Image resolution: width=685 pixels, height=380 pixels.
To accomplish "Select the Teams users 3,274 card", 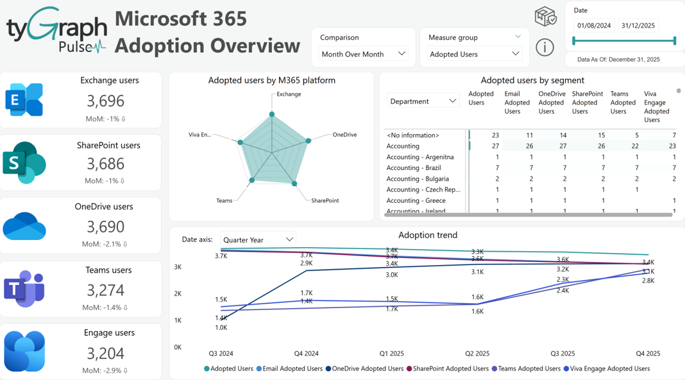I will coord(81,289).
